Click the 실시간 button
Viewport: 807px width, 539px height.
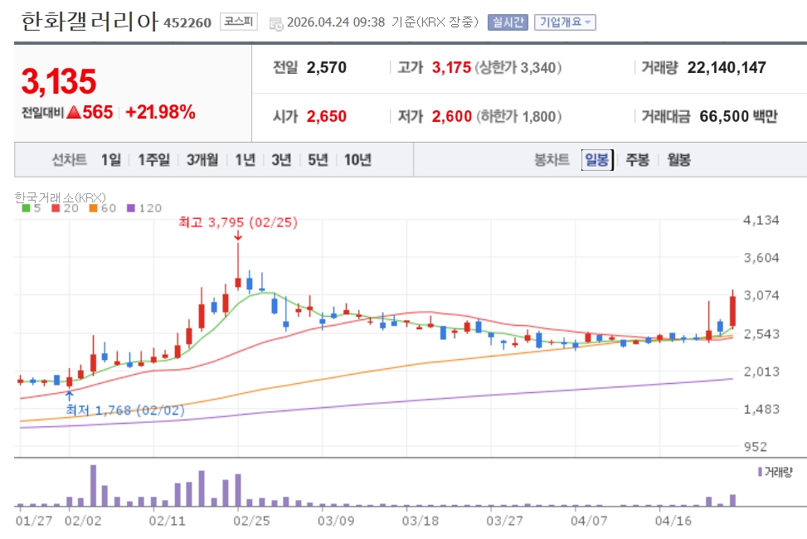(x=508, y=22)
